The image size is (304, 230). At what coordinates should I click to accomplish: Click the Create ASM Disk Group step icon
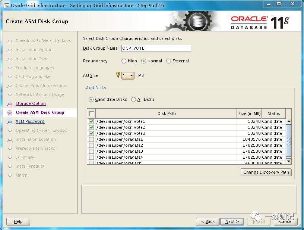pyautogui.click(x=10, y=112)
